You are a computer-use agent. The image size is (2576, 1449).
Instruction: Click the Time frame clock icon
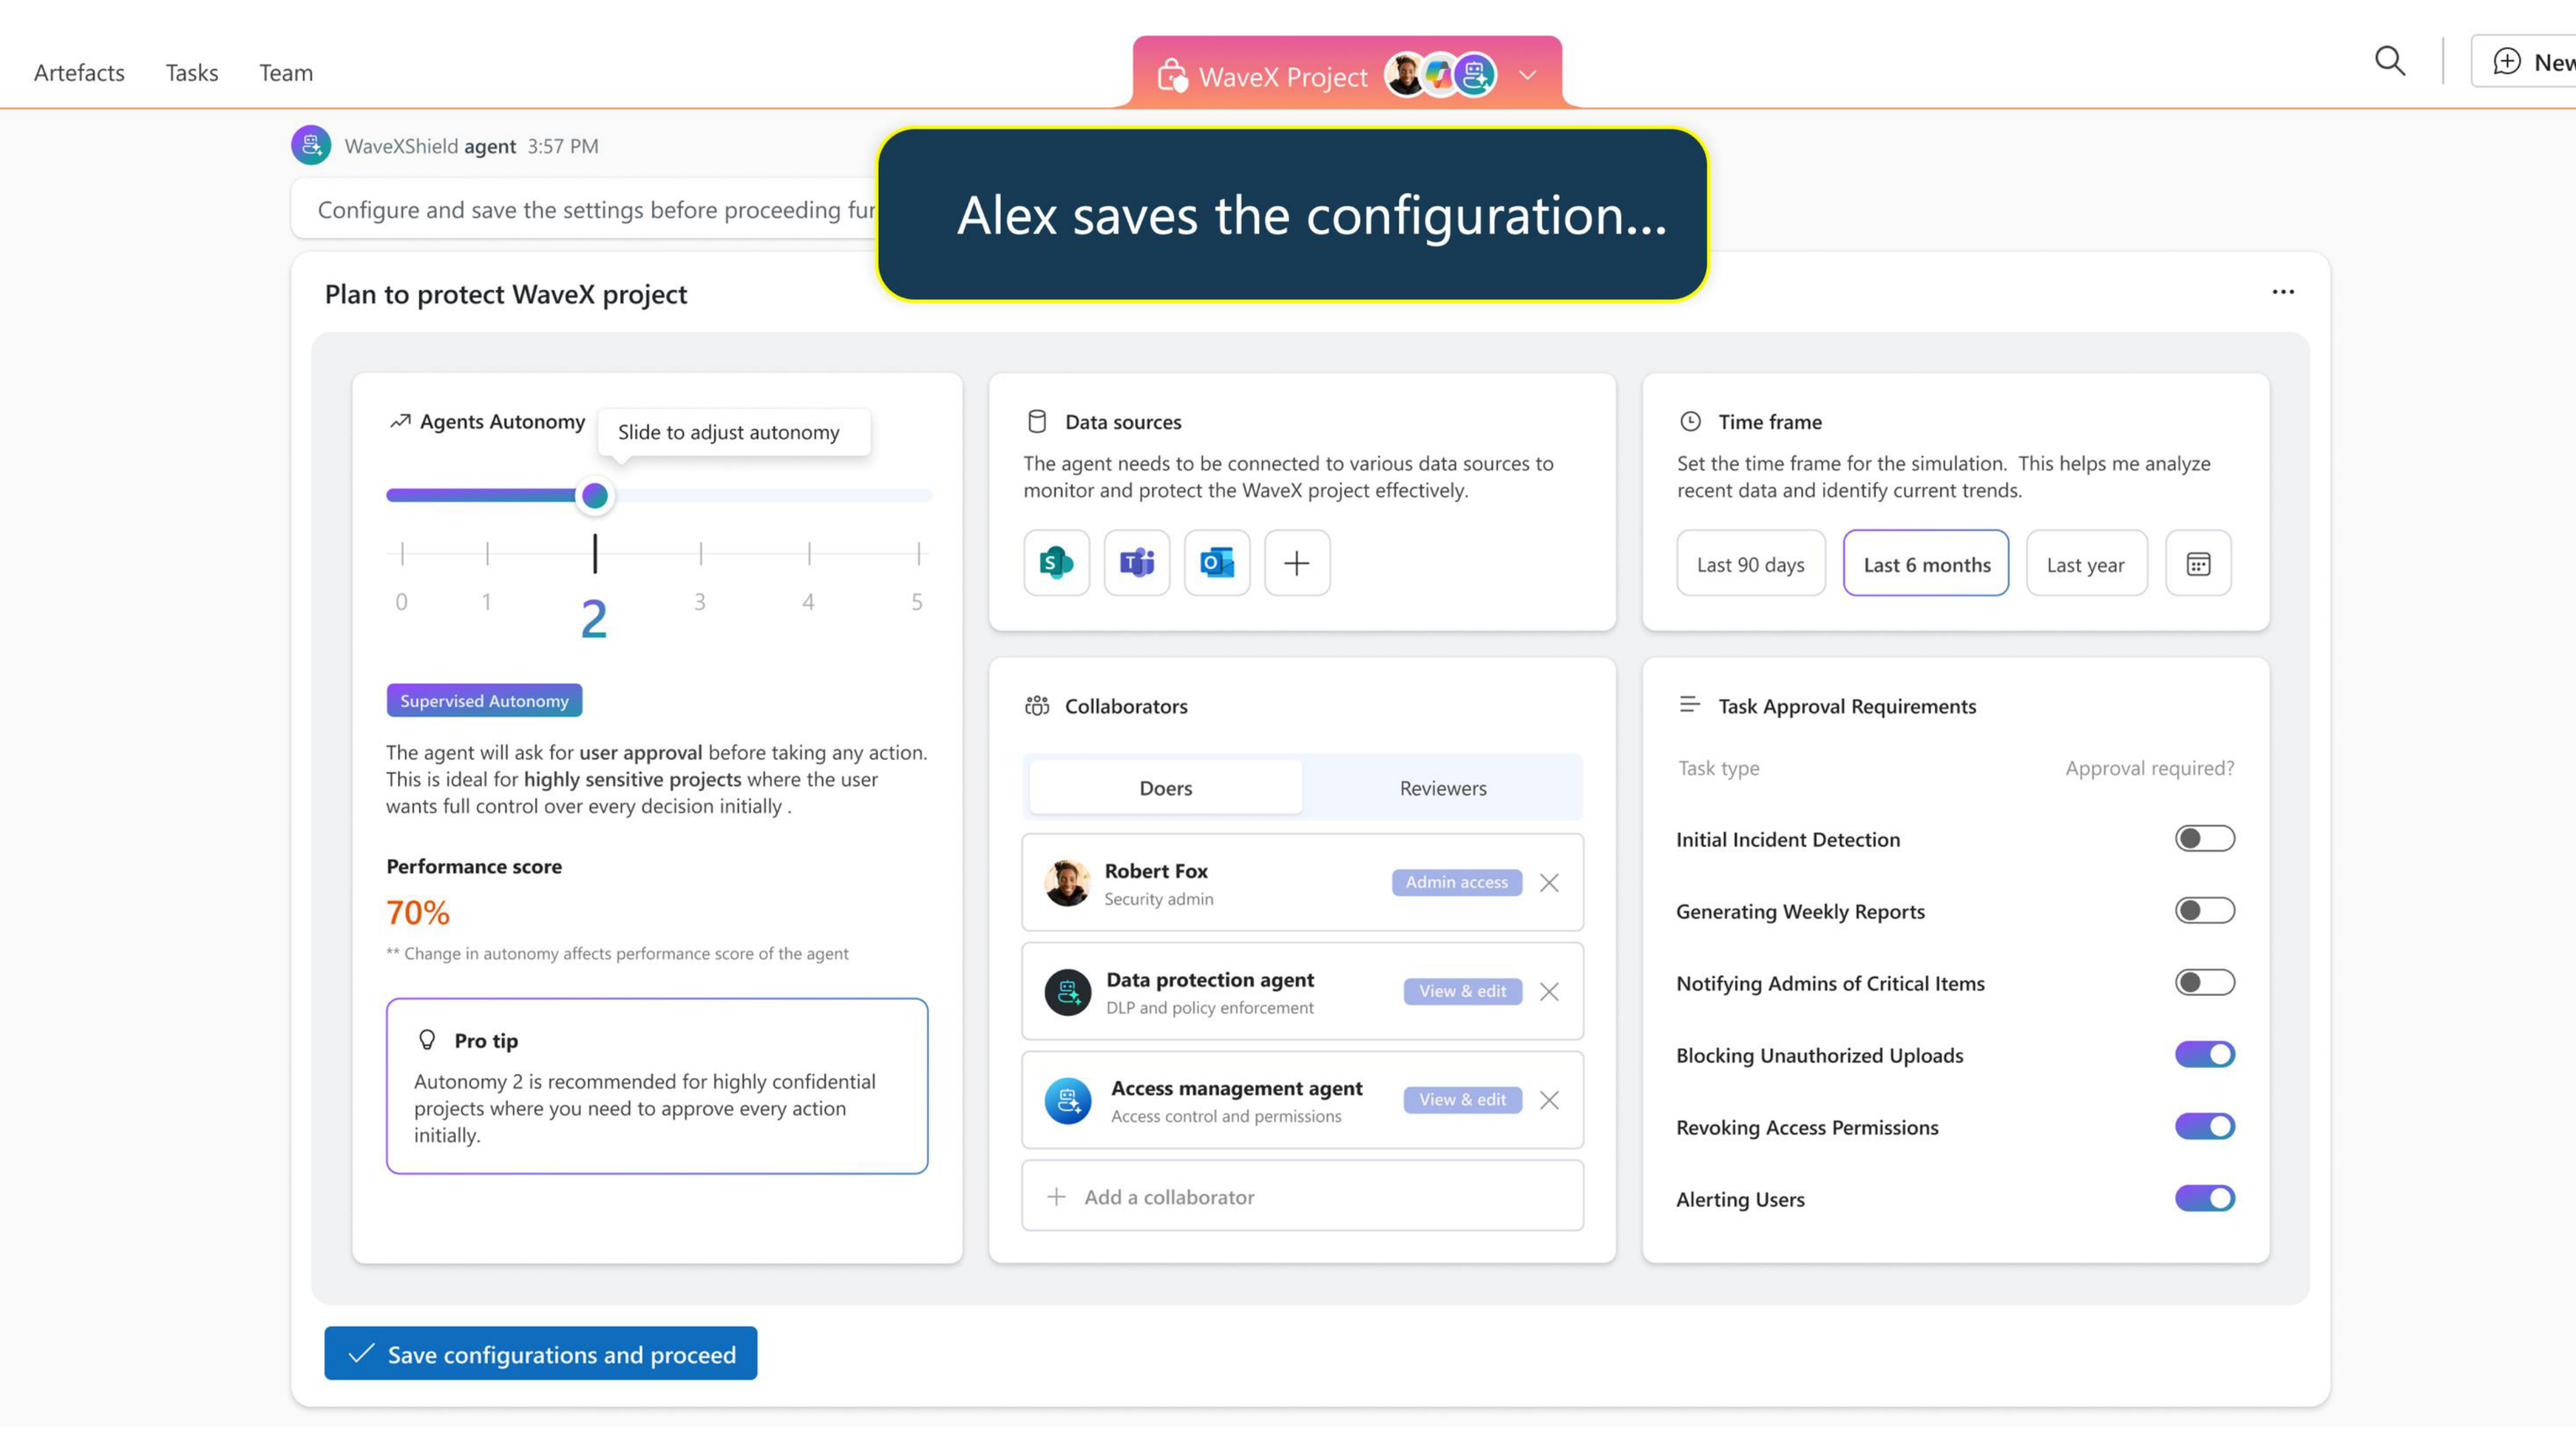(1690, 421)
